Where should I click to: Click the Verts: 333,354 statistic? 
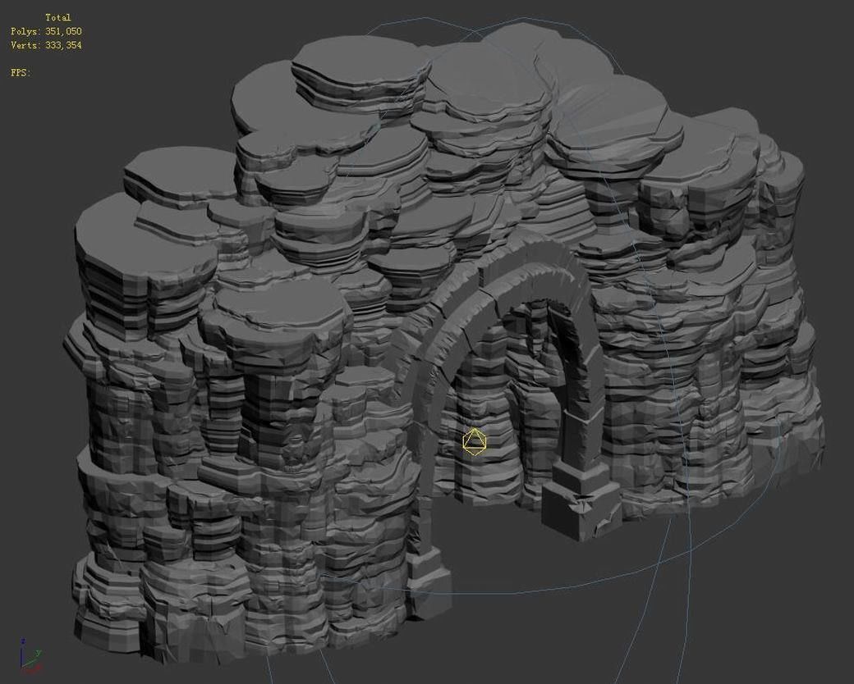click(46, 45)
